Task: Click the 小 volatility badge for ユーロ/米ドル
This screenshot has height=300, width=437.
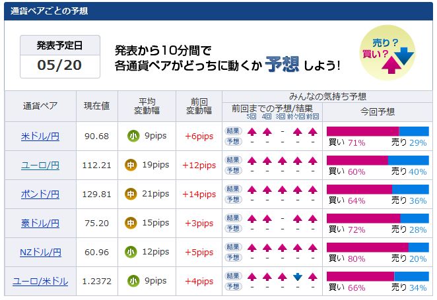Action: coord(133,282)
